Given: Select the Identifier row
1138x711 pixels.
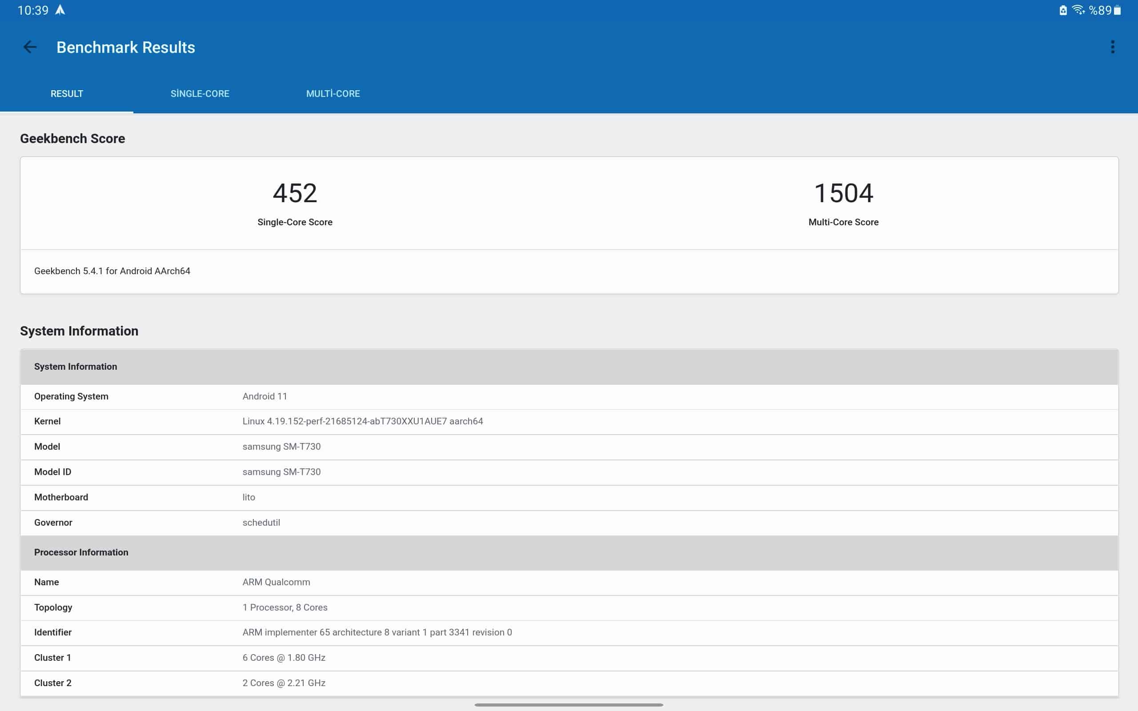Looking at the screenshot, I should [569, 632].
